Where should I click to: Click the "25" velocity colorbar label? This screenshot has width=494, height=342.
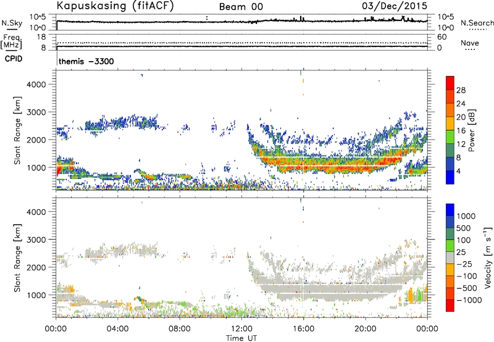coord(461,252)
